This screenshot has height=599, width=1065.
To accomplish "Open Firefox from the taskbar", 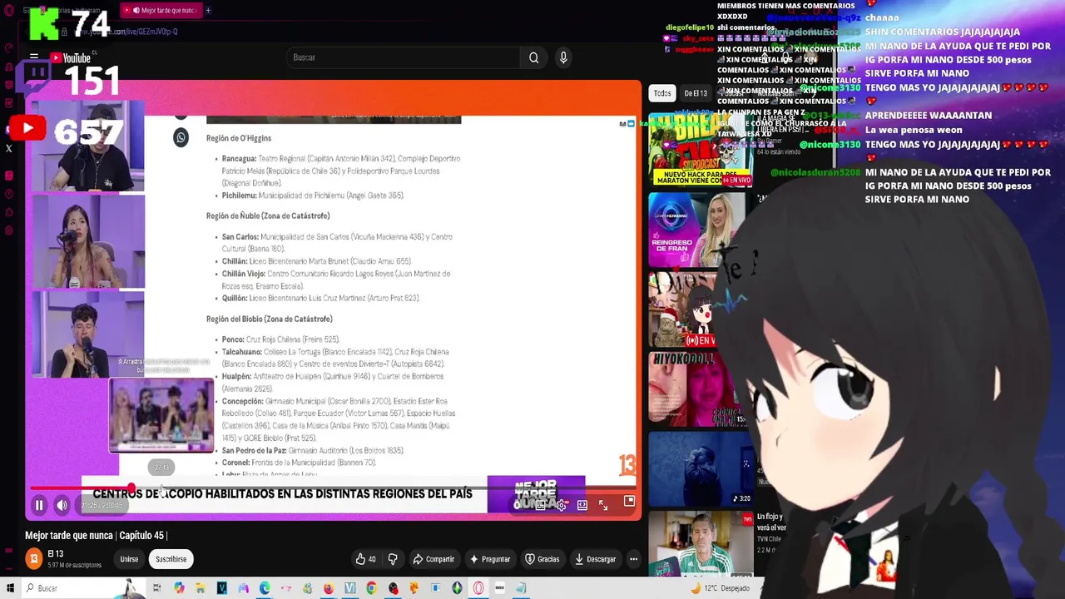I will tap(329, 588).
